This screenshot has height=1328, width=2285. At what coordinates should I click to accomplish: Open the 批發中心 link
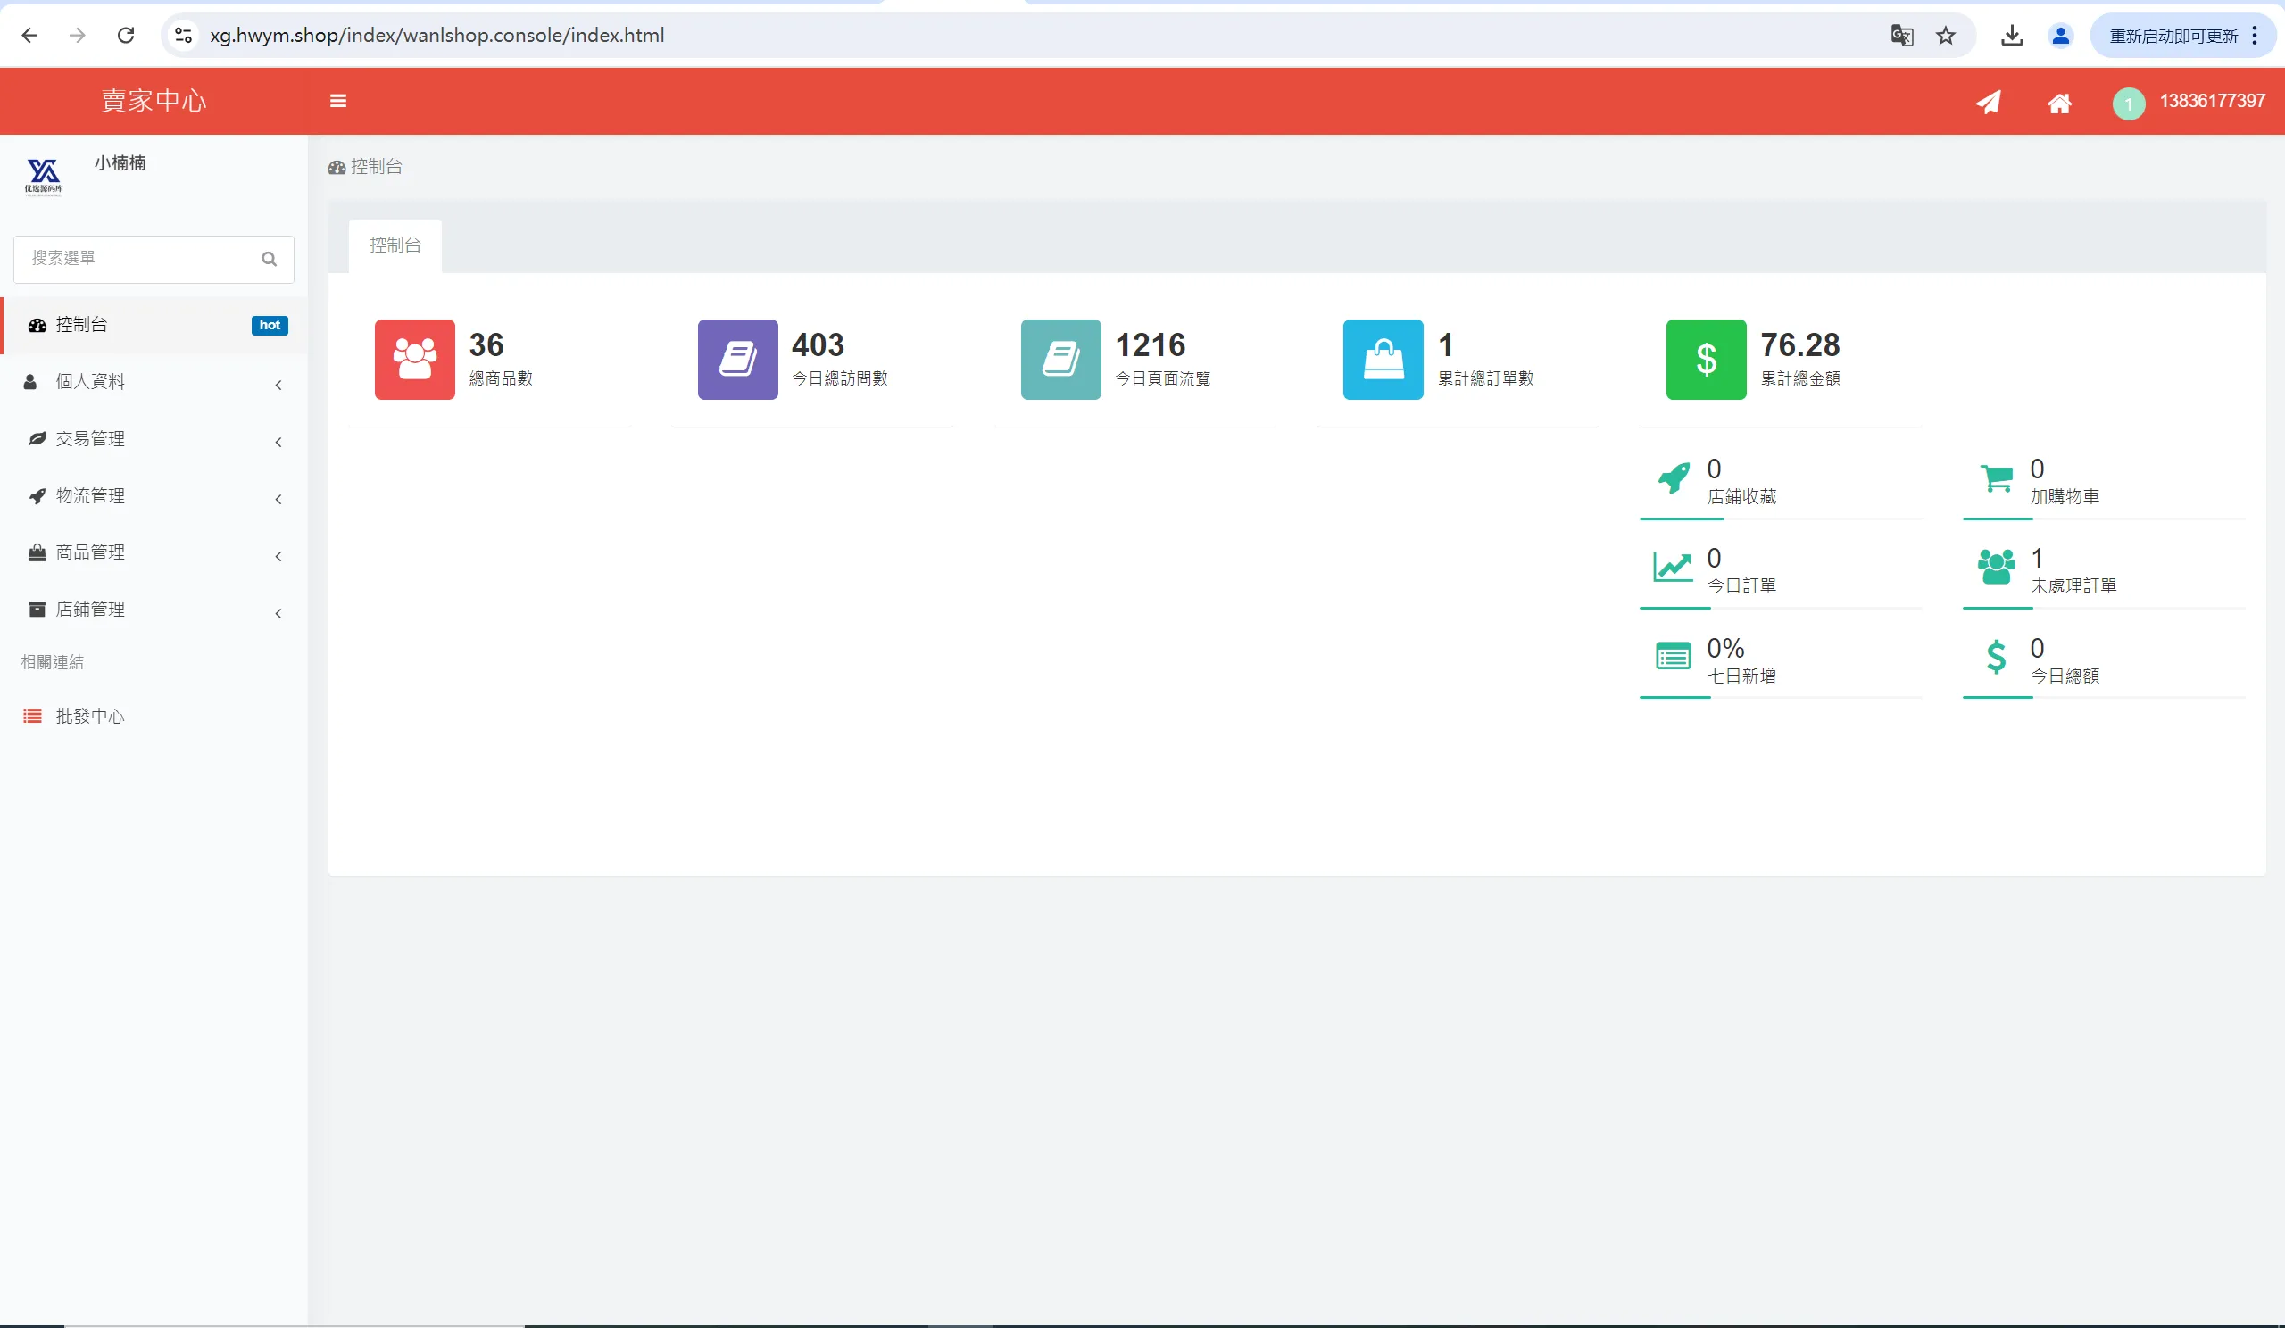[x=90, y=716]
